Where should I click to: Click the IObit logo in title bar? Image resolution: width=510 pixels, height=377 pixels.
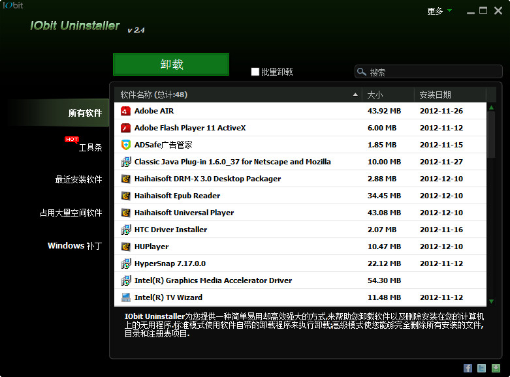13,5
